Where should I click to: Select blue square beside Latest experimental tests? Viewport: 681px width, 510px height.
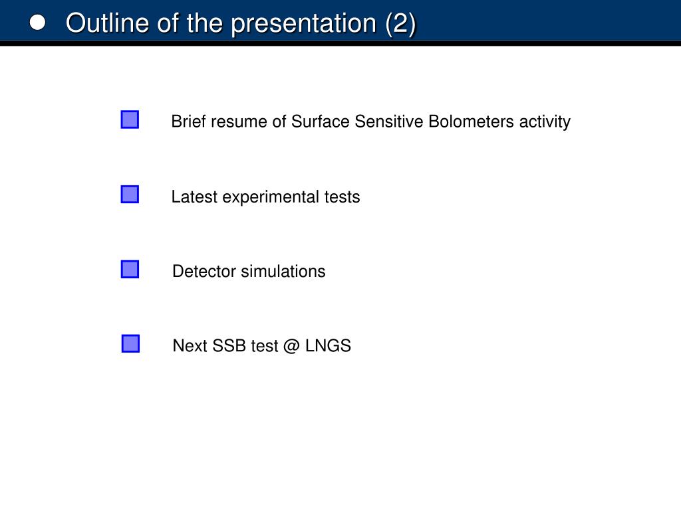(x=130, y=195)
